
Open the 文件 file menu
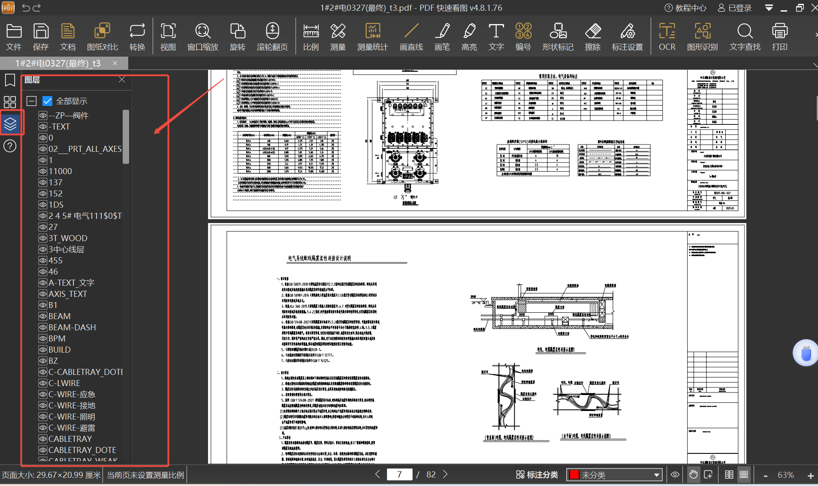click(x=14, y=37)
